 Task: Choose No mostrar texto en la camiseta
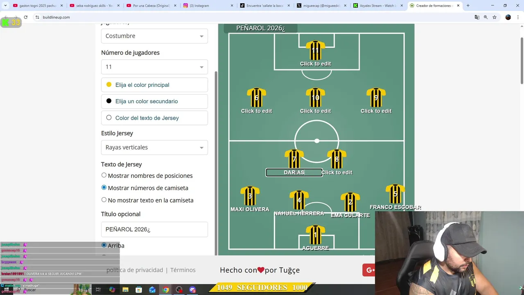[x=104, y=200]
